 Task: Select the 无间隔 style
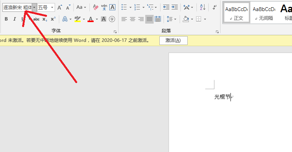pos(264,13)
